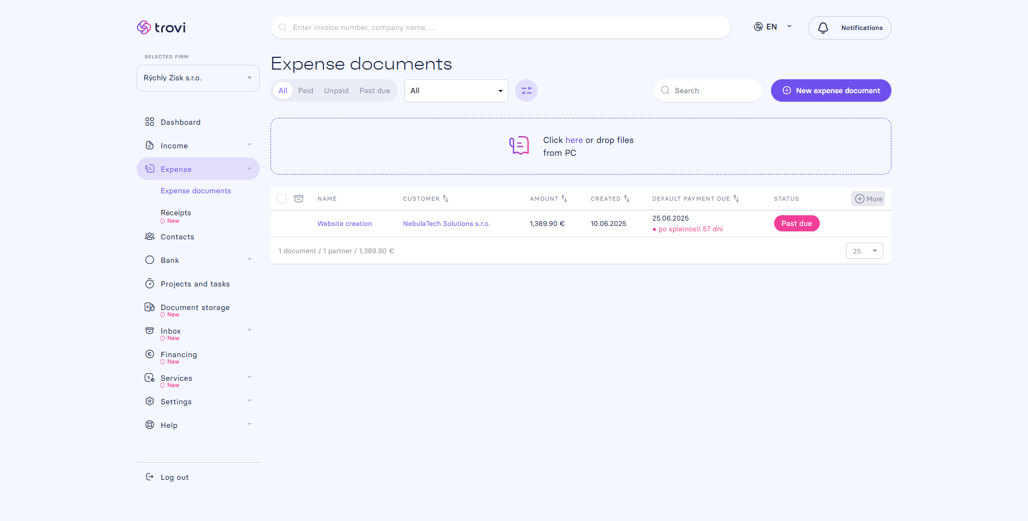Open NebulaTech Solutions s.r.o. customer link
This screenshot has width=1028, height=521.
(x=447, y=224)
